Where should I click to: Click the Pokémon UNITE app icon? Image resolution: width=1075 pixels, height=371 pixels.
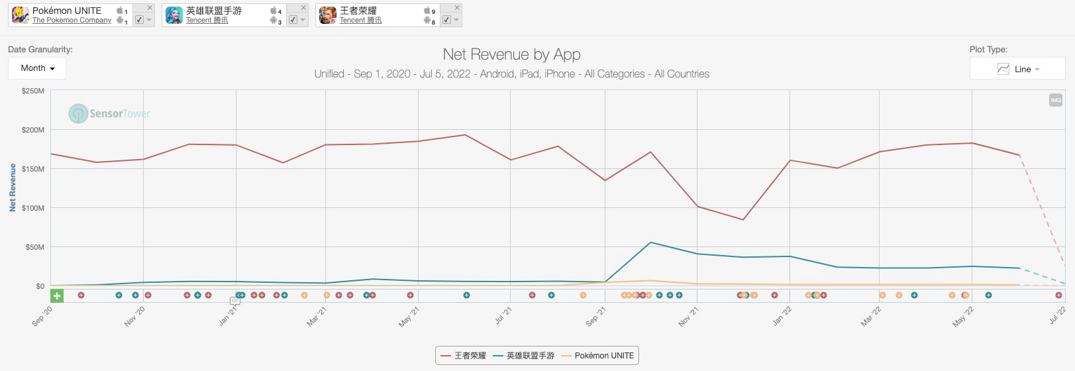pyautogui.click(x=21, y=15)
